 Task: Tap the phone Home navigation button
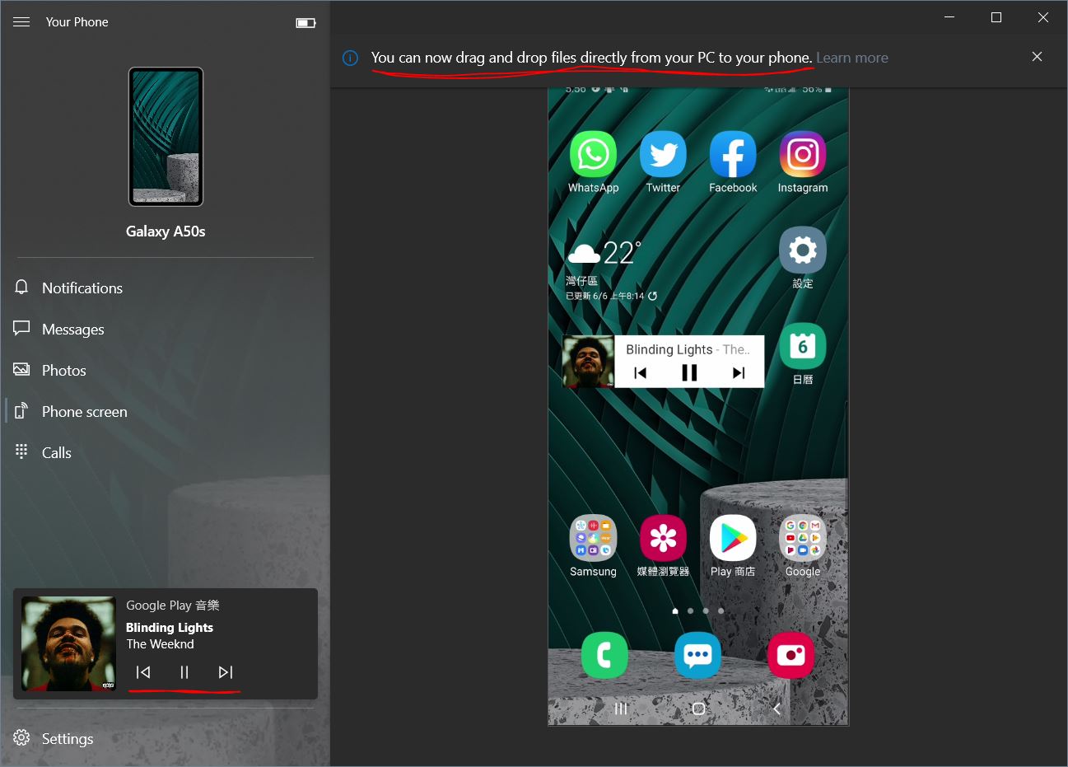[x=698, y=709]
